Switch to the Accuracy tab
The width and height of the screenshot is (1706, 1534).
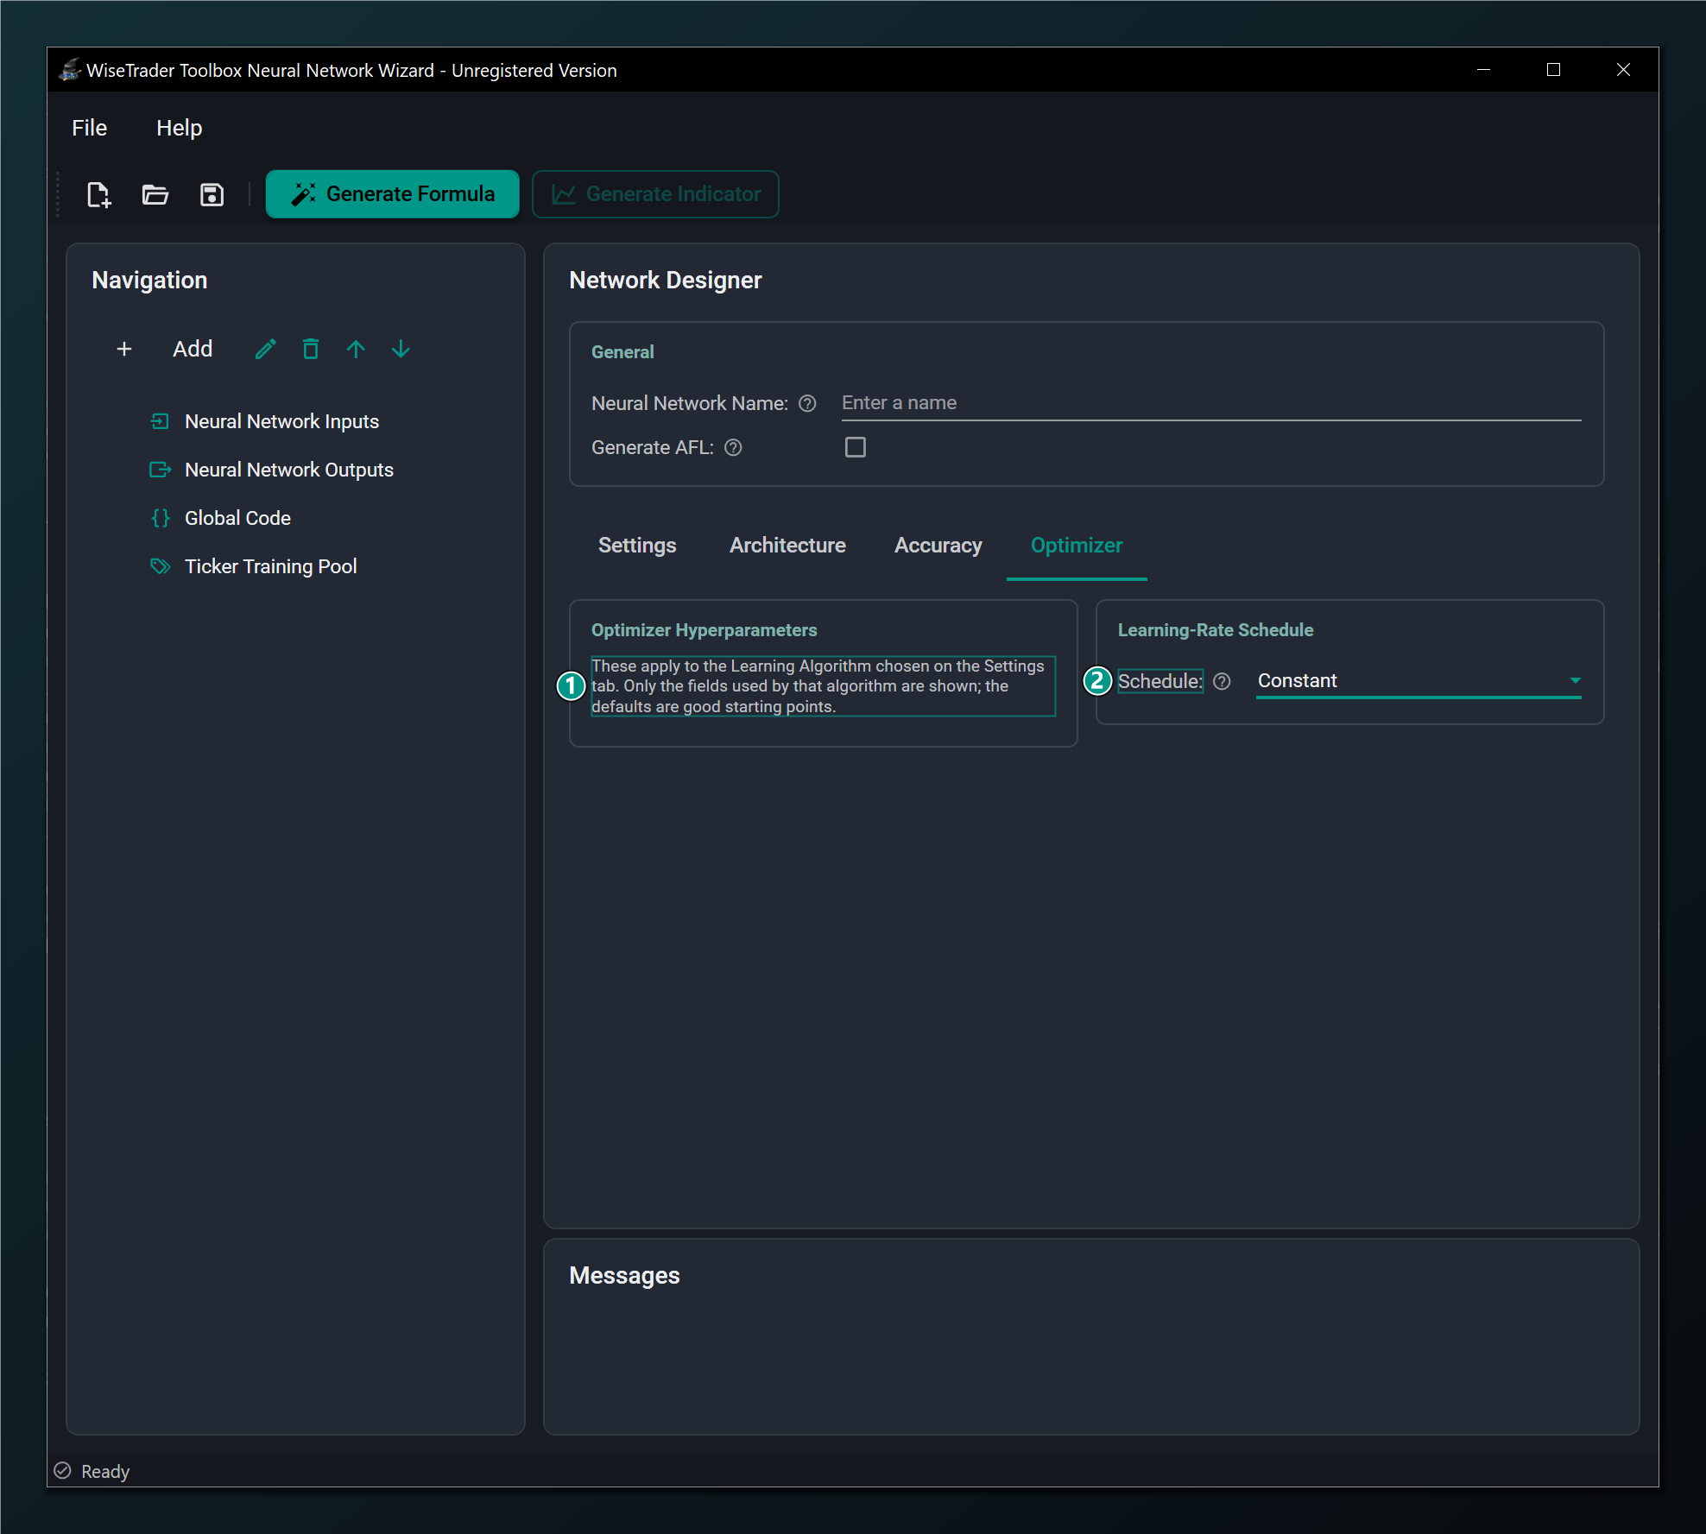(x=938, y=546)
